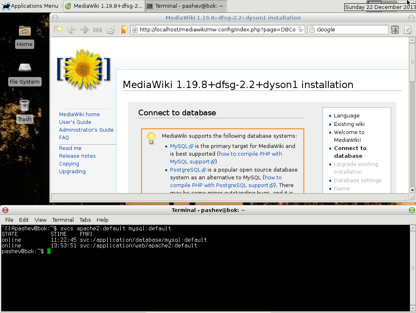Open the Home folder desktop icon
This screenshot has width=416, height=313.
point(24,37)
